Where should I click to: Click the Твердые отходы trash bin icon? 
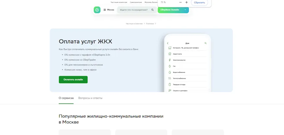(170, 84)
